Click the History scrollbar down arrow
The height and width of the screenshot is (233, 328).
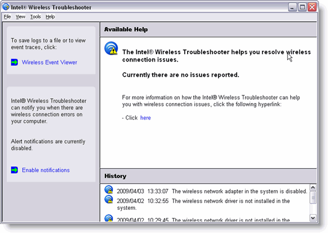[x=313, y=218]
